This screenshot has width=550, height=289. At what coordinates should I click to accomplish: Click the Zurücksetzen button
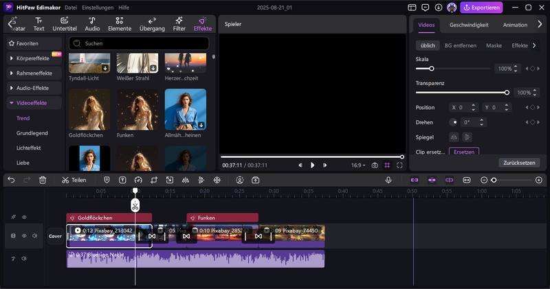519,163
